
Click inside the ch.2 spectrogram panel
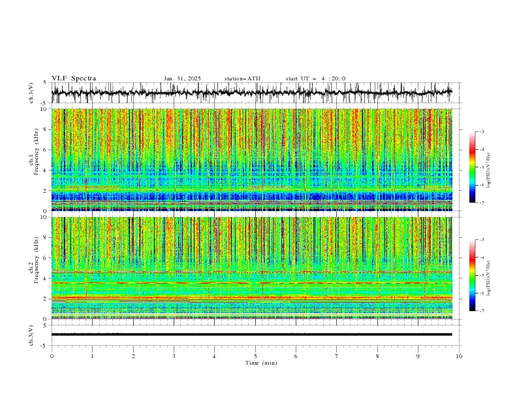[251, 268]
